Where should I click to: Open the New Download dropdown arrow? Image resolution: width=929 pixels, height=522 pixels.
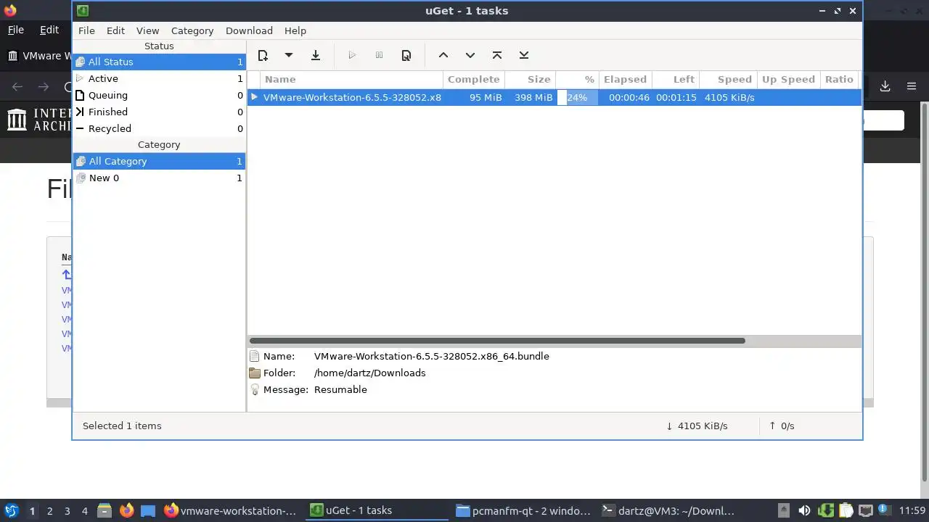tap(288, 55)
